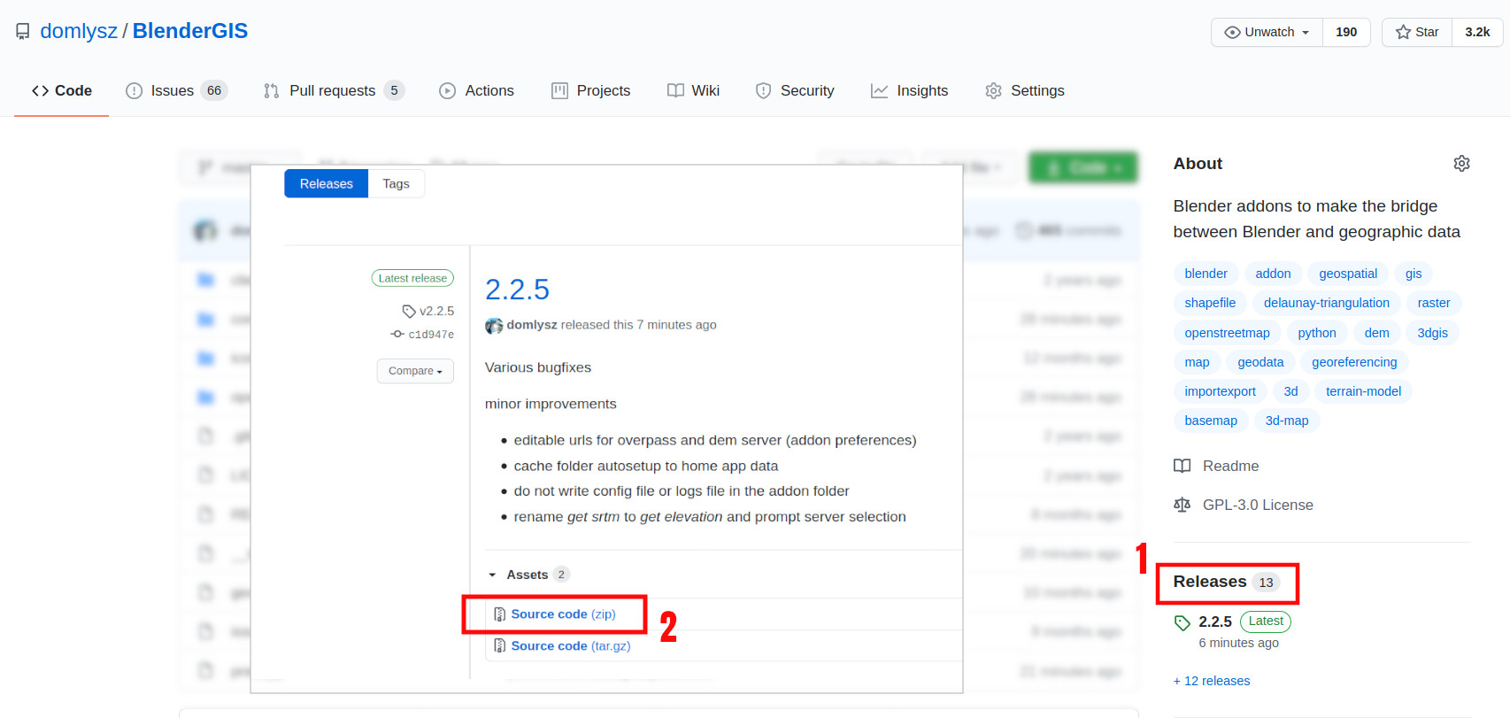Screen dimensions: 1510x718
Task: Open the Wiki tab
Action: coord(693,90)
